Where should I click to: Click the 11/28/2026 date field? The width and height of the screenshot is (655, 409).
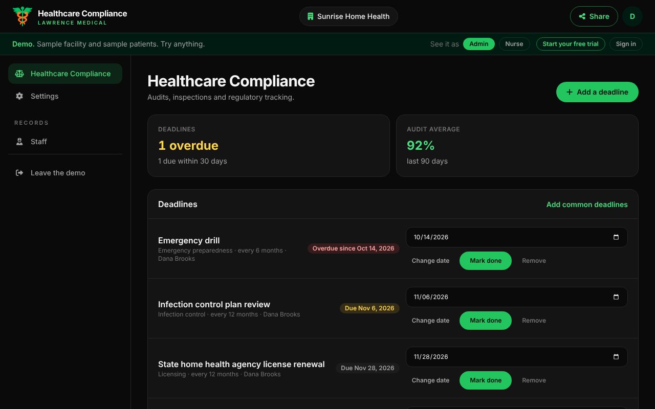coord(517,357)
